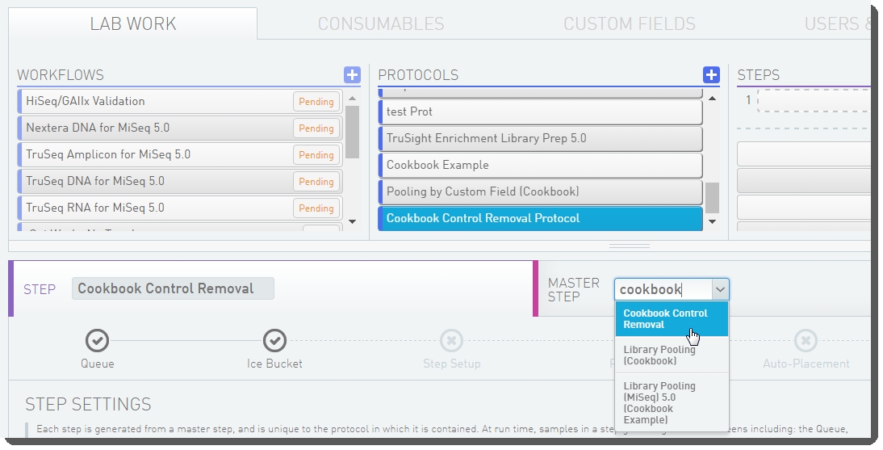Select TruSeq Amplicon for MiSeq 5.0 workflow
883x450 pixels.
(153, 154)
